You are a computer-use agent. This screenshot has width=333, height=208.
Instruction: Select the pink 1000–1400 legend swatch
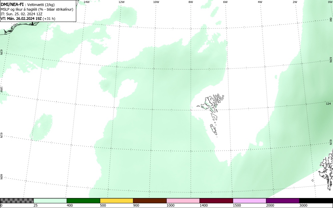(183, 201)
